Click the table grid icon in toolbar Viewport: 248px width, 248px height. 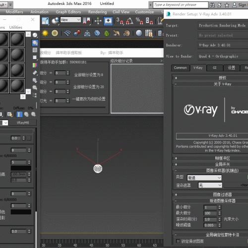point(149,33)
